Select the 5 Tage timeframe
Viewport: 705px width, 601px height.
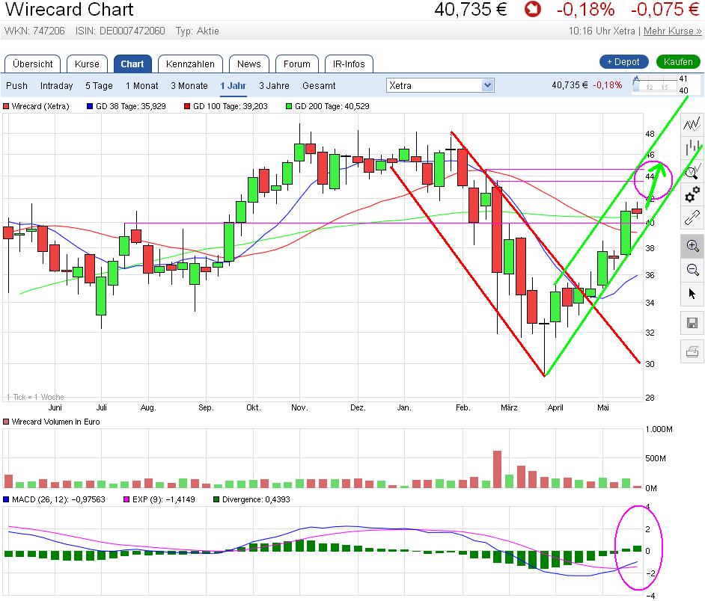99,85
